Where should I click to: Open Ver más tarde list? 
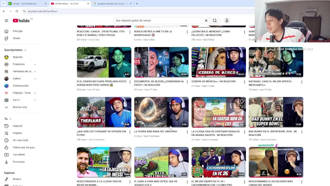[20, 140]
